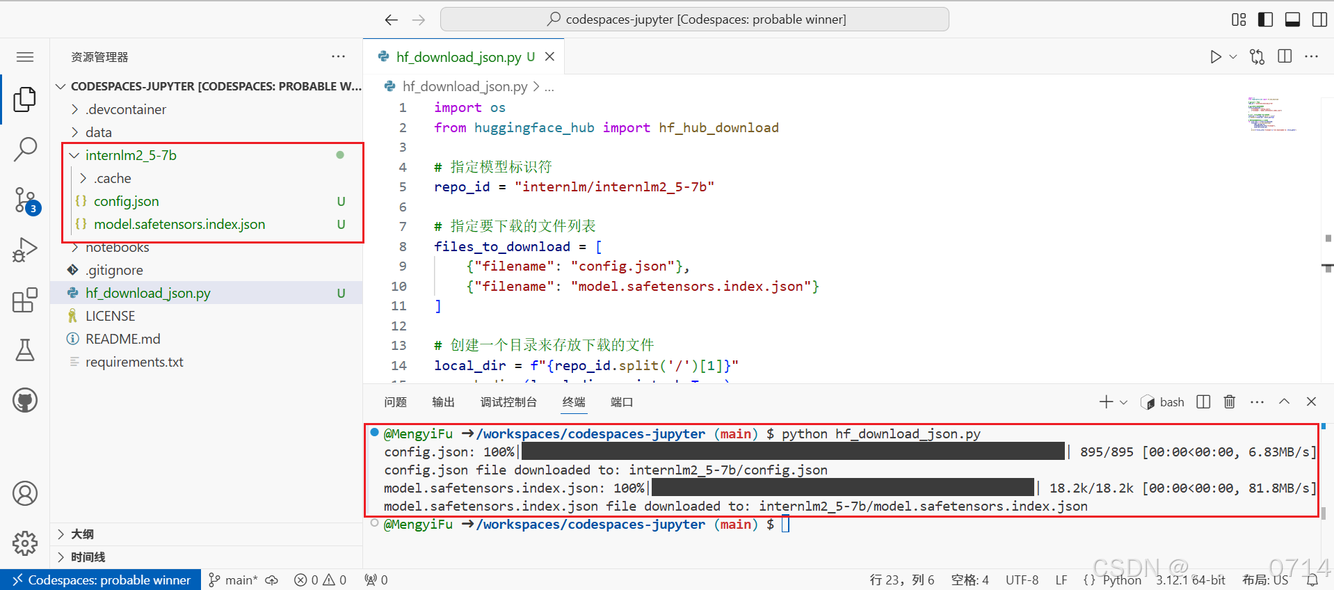Run the Python file with play button
1334x590 pixels.
[x=1216, y=57]
